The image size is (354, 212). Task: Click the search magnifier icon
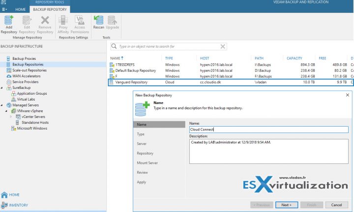pos(114,46)
